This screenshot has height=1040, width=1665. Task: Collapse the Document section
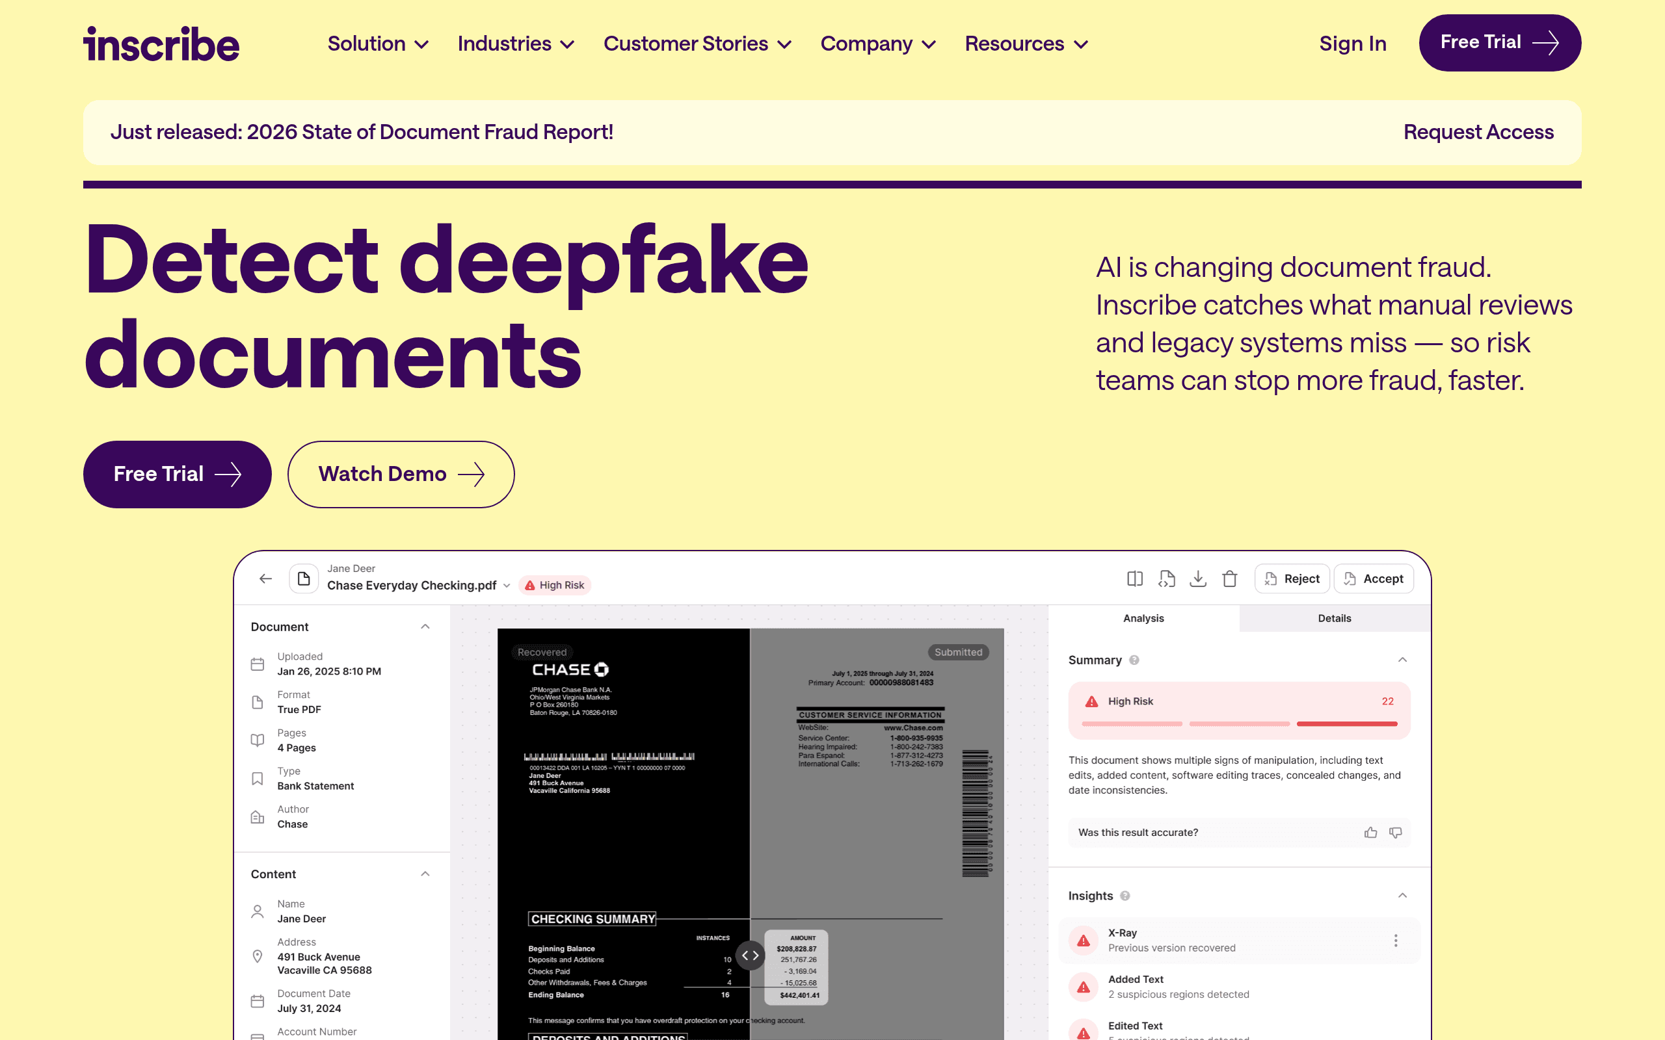(425, 627)
